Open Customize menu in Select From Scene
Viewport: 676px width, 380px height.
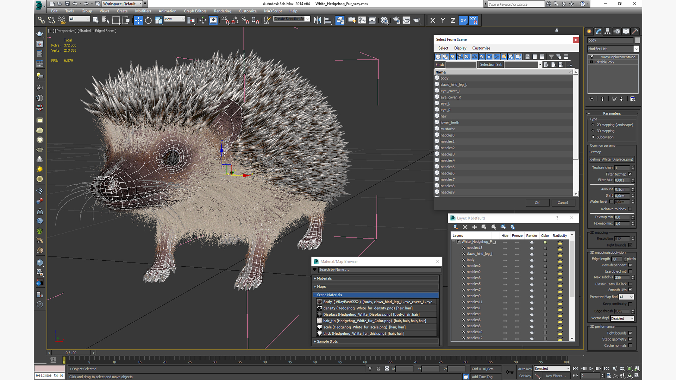(481, 48)
